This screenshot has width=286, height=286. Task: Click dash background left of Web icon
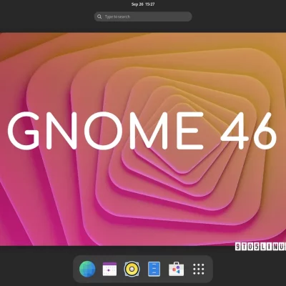click(76, 270)
